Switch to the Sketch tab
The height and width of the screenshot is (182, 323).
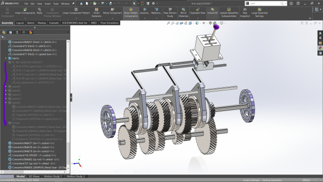click(x=30, y=23)
